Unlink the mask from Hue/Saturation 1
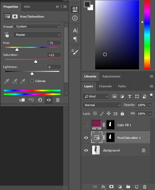155x190 pixels. tap(104, 138)
